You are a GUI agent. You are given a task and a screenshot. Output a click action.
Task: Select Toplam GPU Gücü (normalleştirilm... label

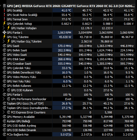click(29, 108)
